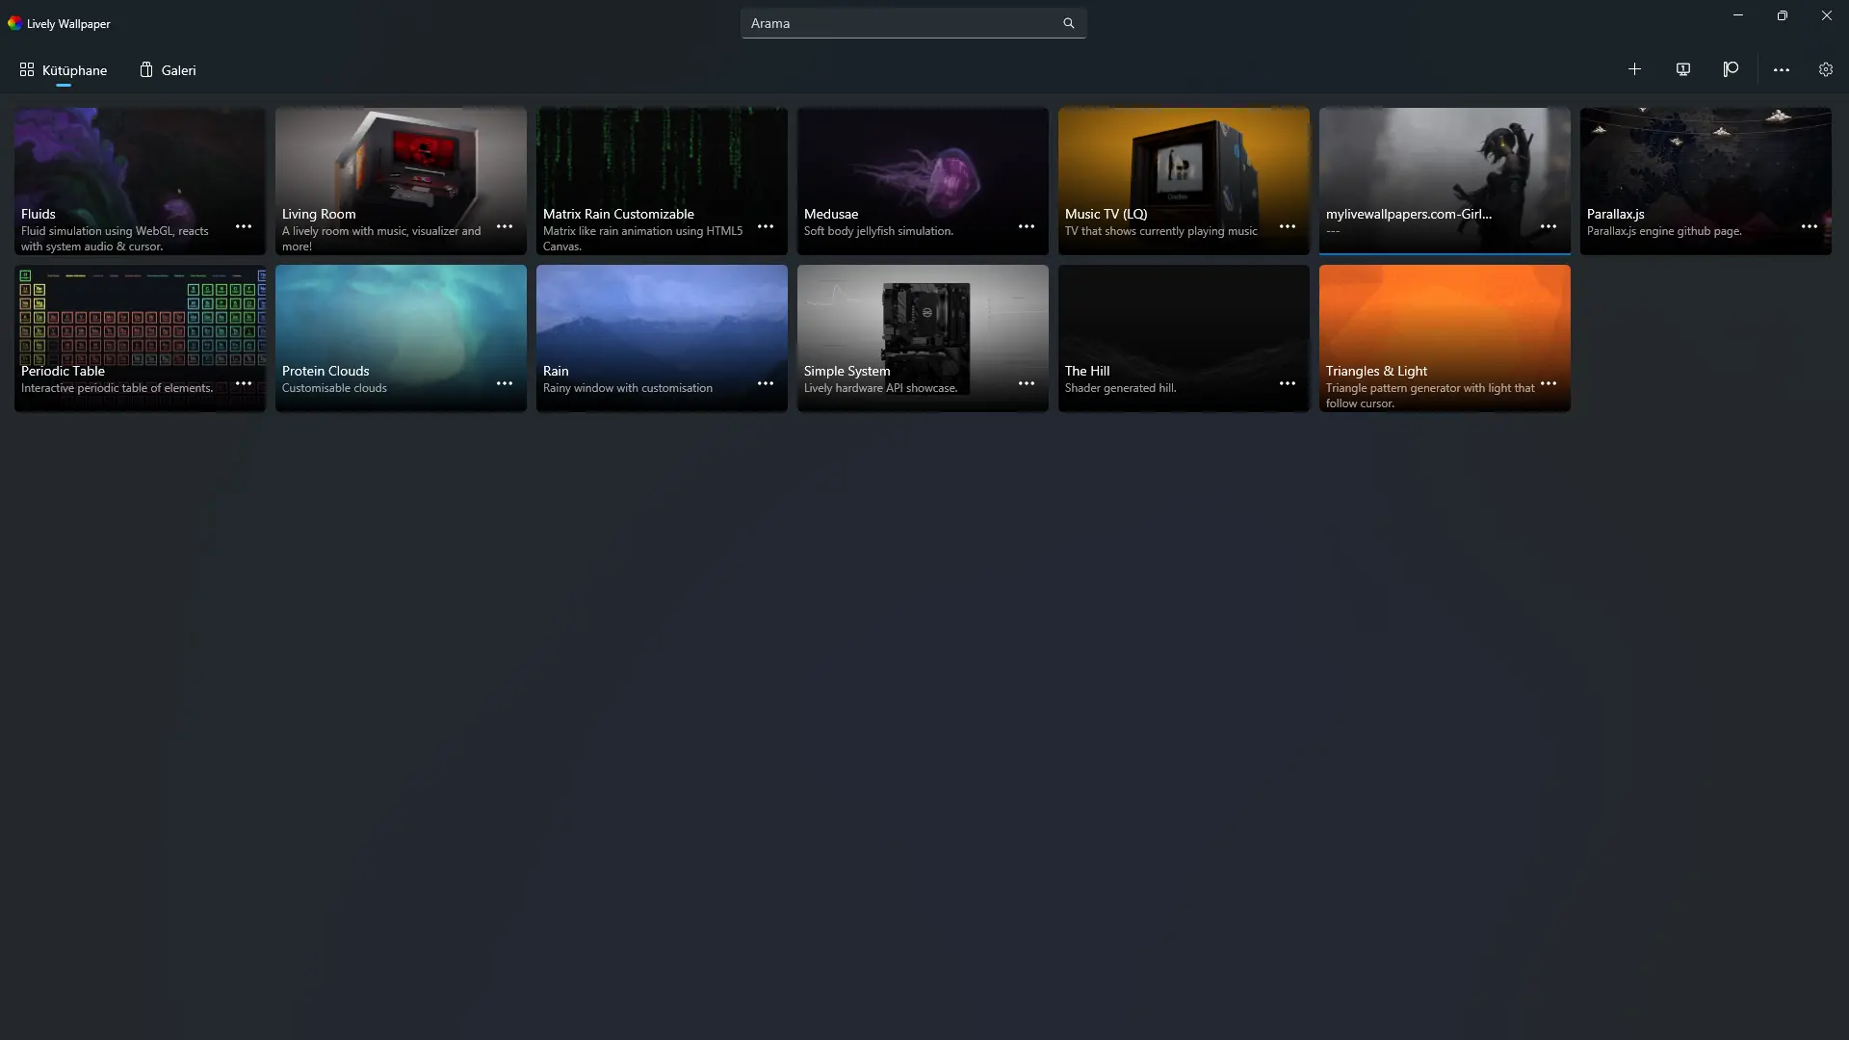Restore down the Lively Wallpaper window
1849x1040 pixels.
(x=1782, y=15)
